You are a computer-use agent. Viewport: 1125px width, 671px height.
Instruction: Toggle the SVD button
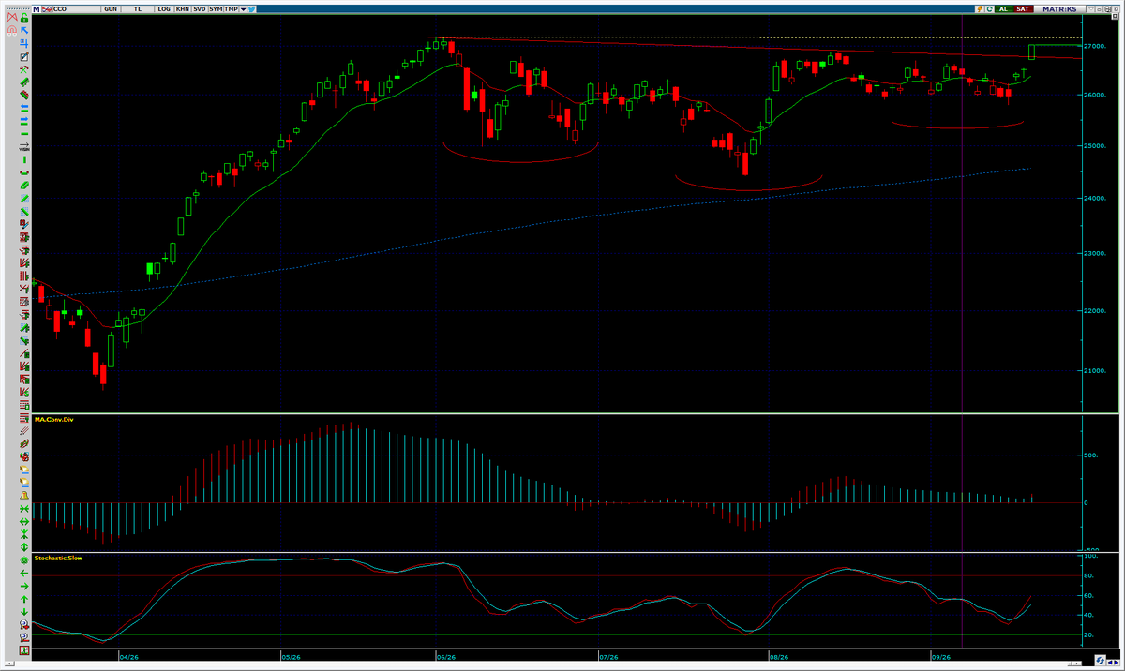200,8
